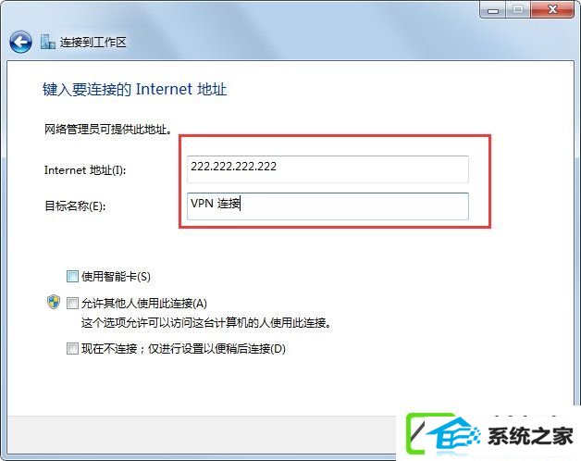Click inside the 目标名称 field with VPN 连接
581x461 pixels.
[x=328, y=206]
